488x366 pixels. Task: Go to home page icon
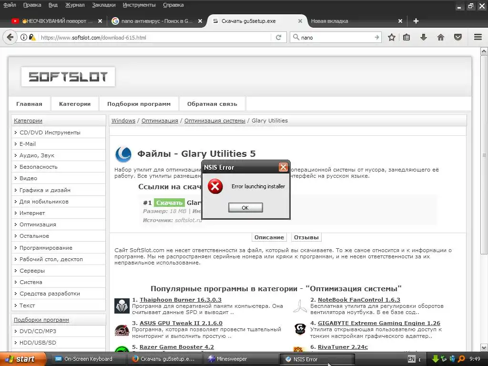click(x=441, y=37)
